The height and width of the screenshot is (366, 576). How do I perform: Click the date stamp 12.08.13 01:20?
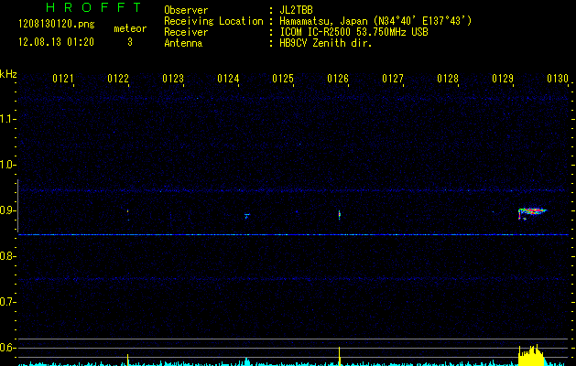tap(50, 42)
